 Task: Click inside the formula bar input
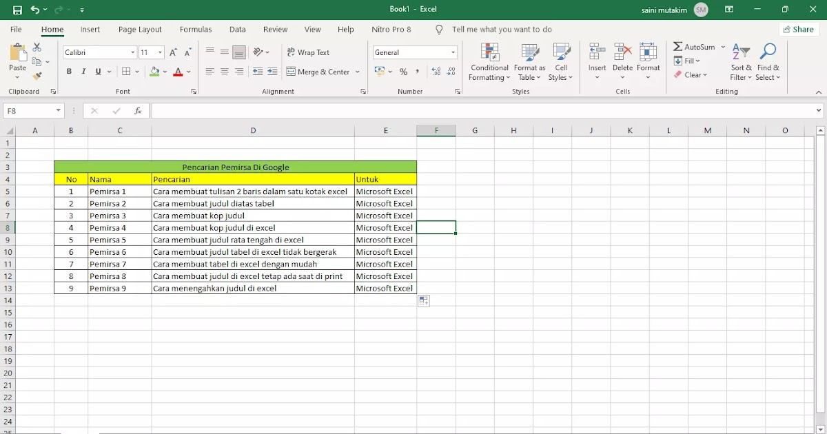click(482, 111)
